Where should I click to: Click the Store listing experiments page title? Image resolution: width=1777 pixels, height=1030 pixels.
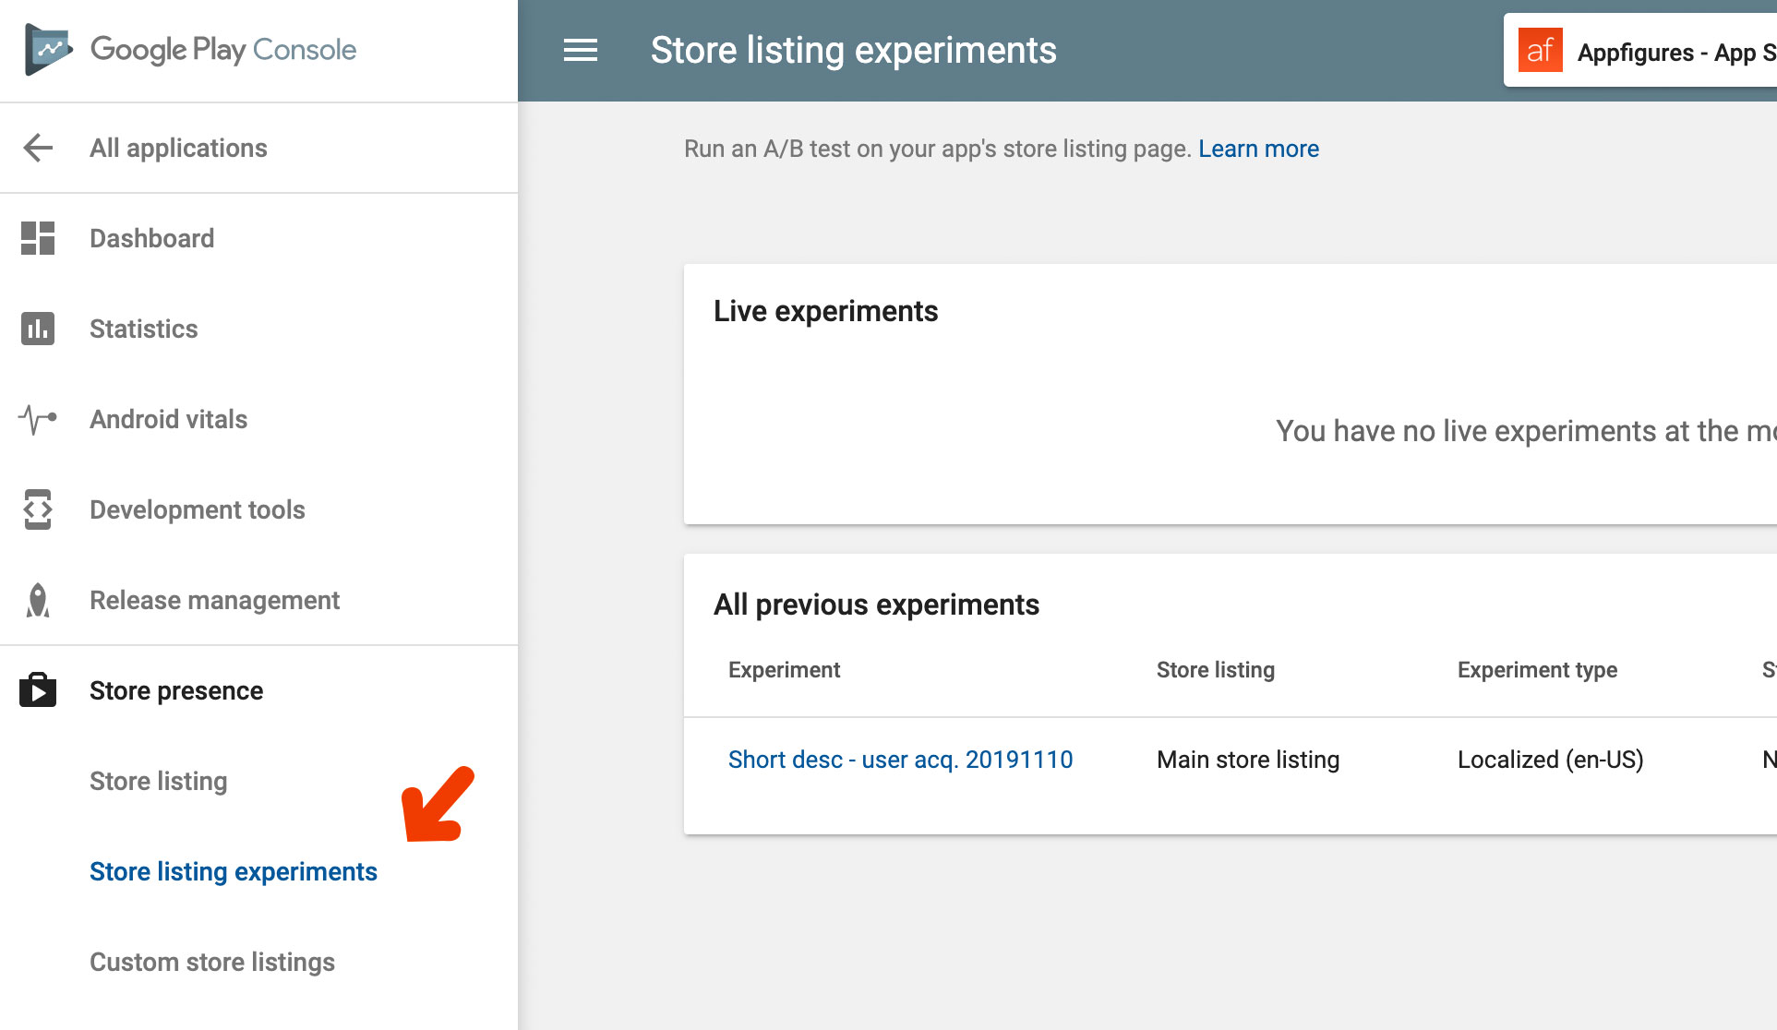click(x=853, y=51)
